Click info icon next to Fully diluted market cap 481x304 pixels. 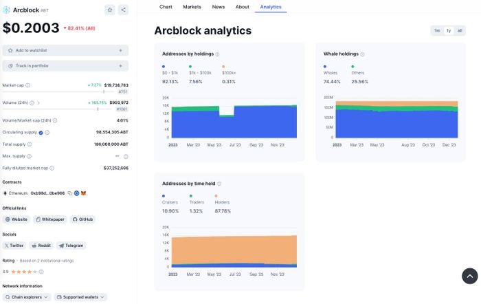[52, 169]
